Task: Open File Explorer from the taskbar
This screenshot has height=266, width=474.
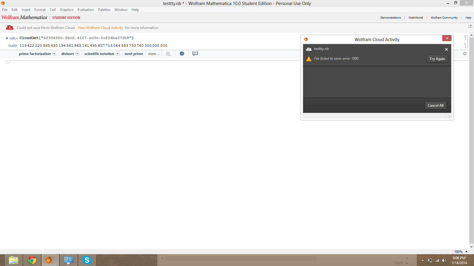Action: coord(14,260)
